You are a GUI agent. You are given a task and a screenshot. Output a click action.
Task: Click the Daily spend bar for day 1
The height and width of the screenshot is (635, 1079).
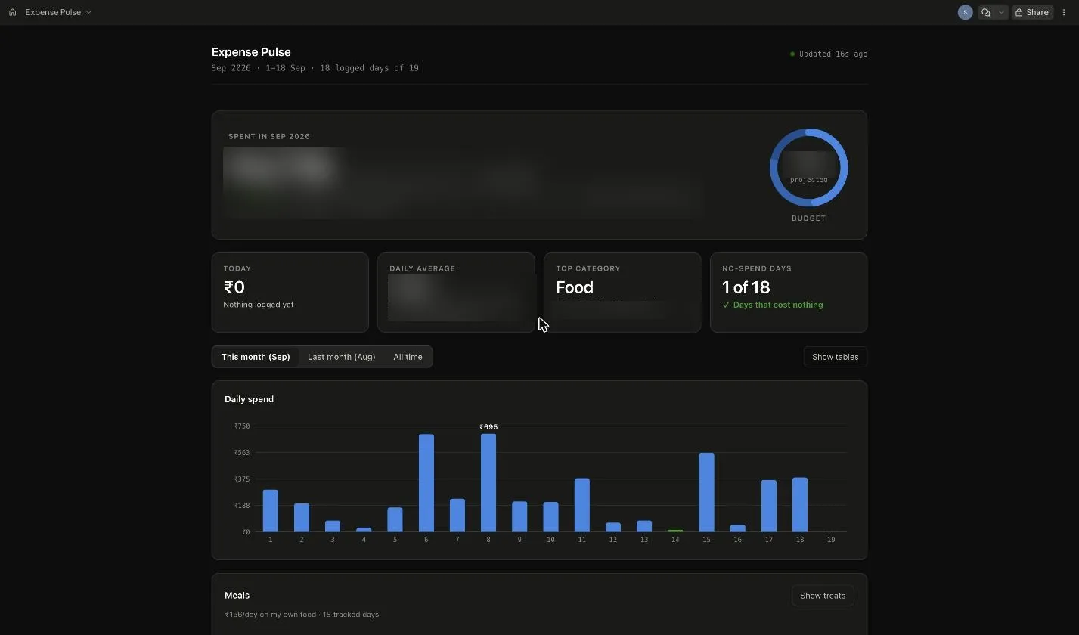click(x=270, y=510)
